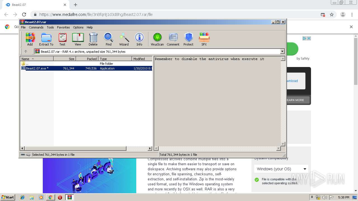Go back in Chrome

point(6,15)
